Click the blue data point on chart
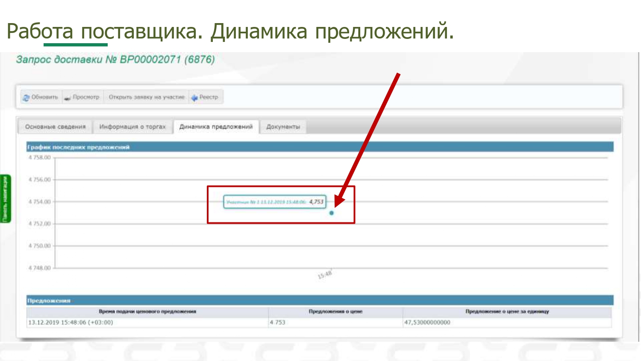 [x=331, y=213]
